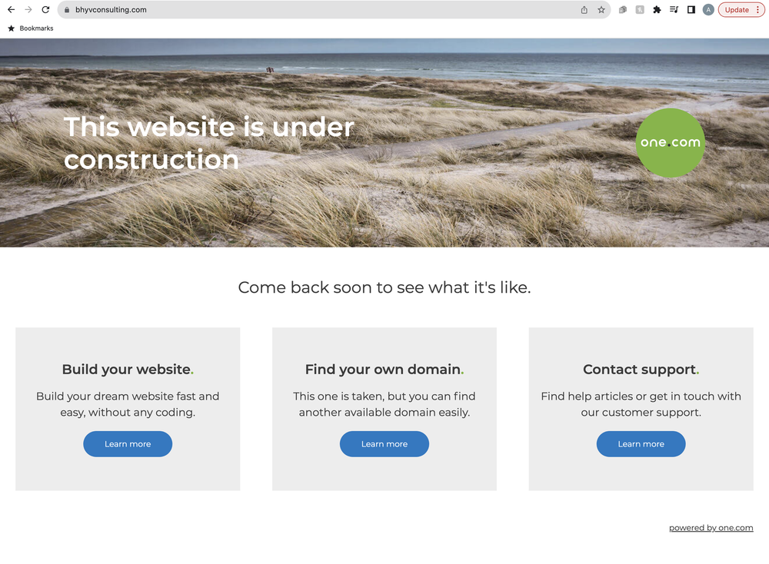
Task: Click the Update button in the toolbar
Action: point(737,10)
